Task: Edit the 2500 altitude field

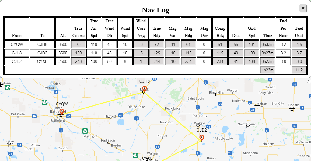Action: (63, 61)
